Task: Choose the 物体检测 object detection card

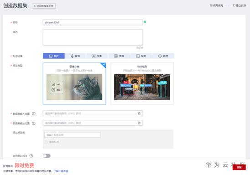Action: (x=142, y=83)
